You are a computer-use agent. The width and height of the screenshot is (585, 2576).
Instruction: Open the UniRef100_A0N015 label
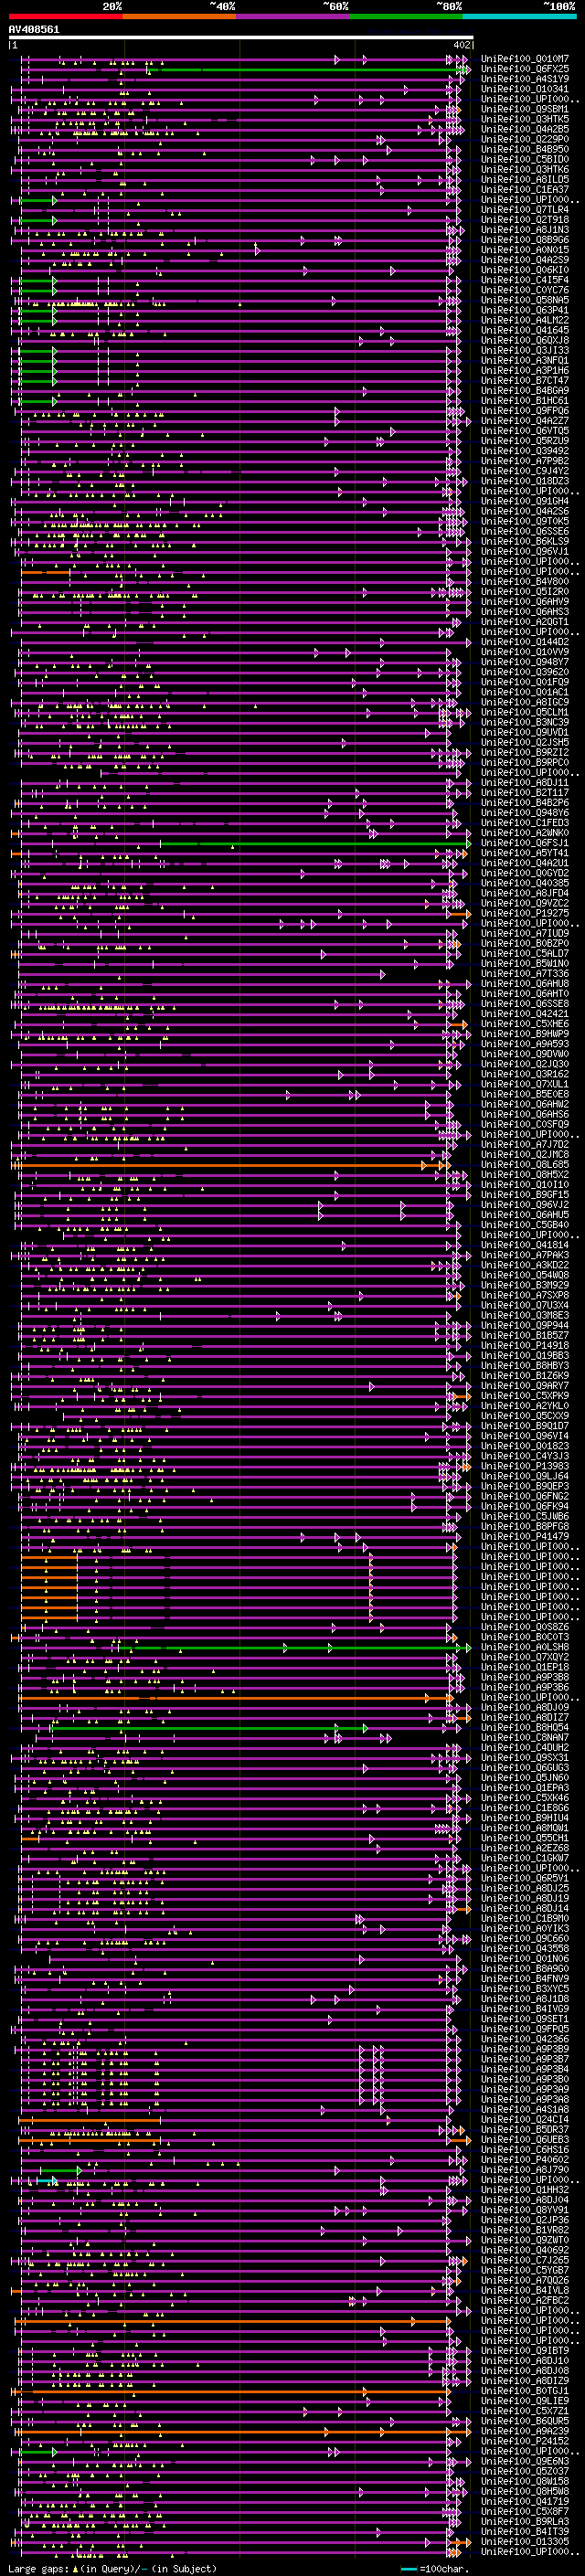[524, 250]
